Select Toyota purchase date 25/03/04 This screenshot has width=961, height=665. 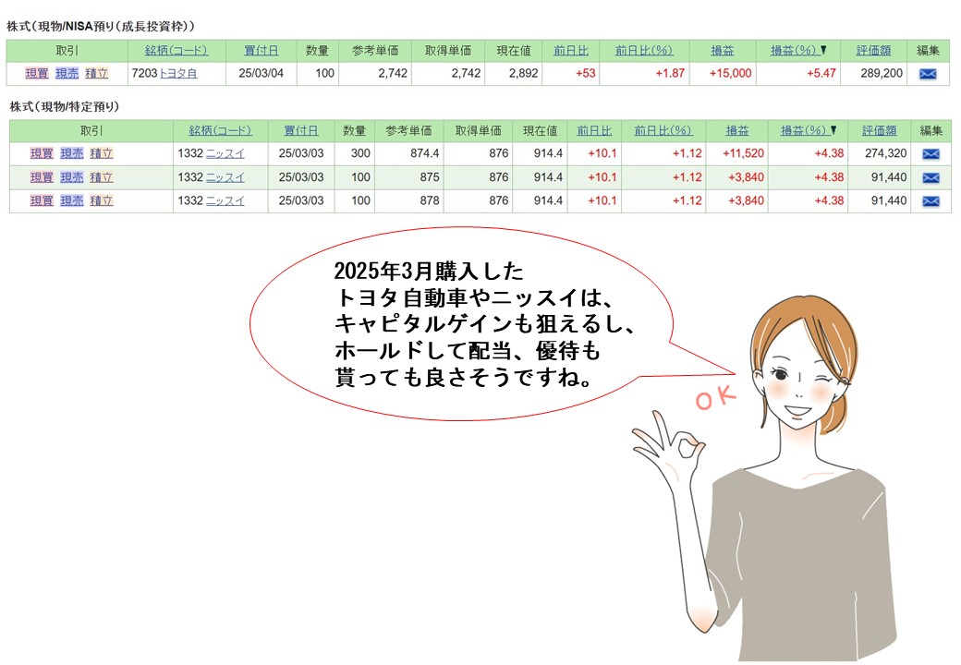[x=262, y=74]
